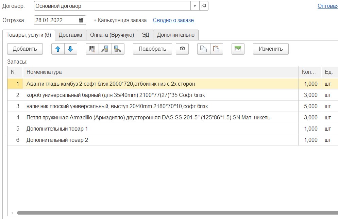Open the Сводно о заказе link
The width and height of the screenshot is (338, 219).
(173, 20)
